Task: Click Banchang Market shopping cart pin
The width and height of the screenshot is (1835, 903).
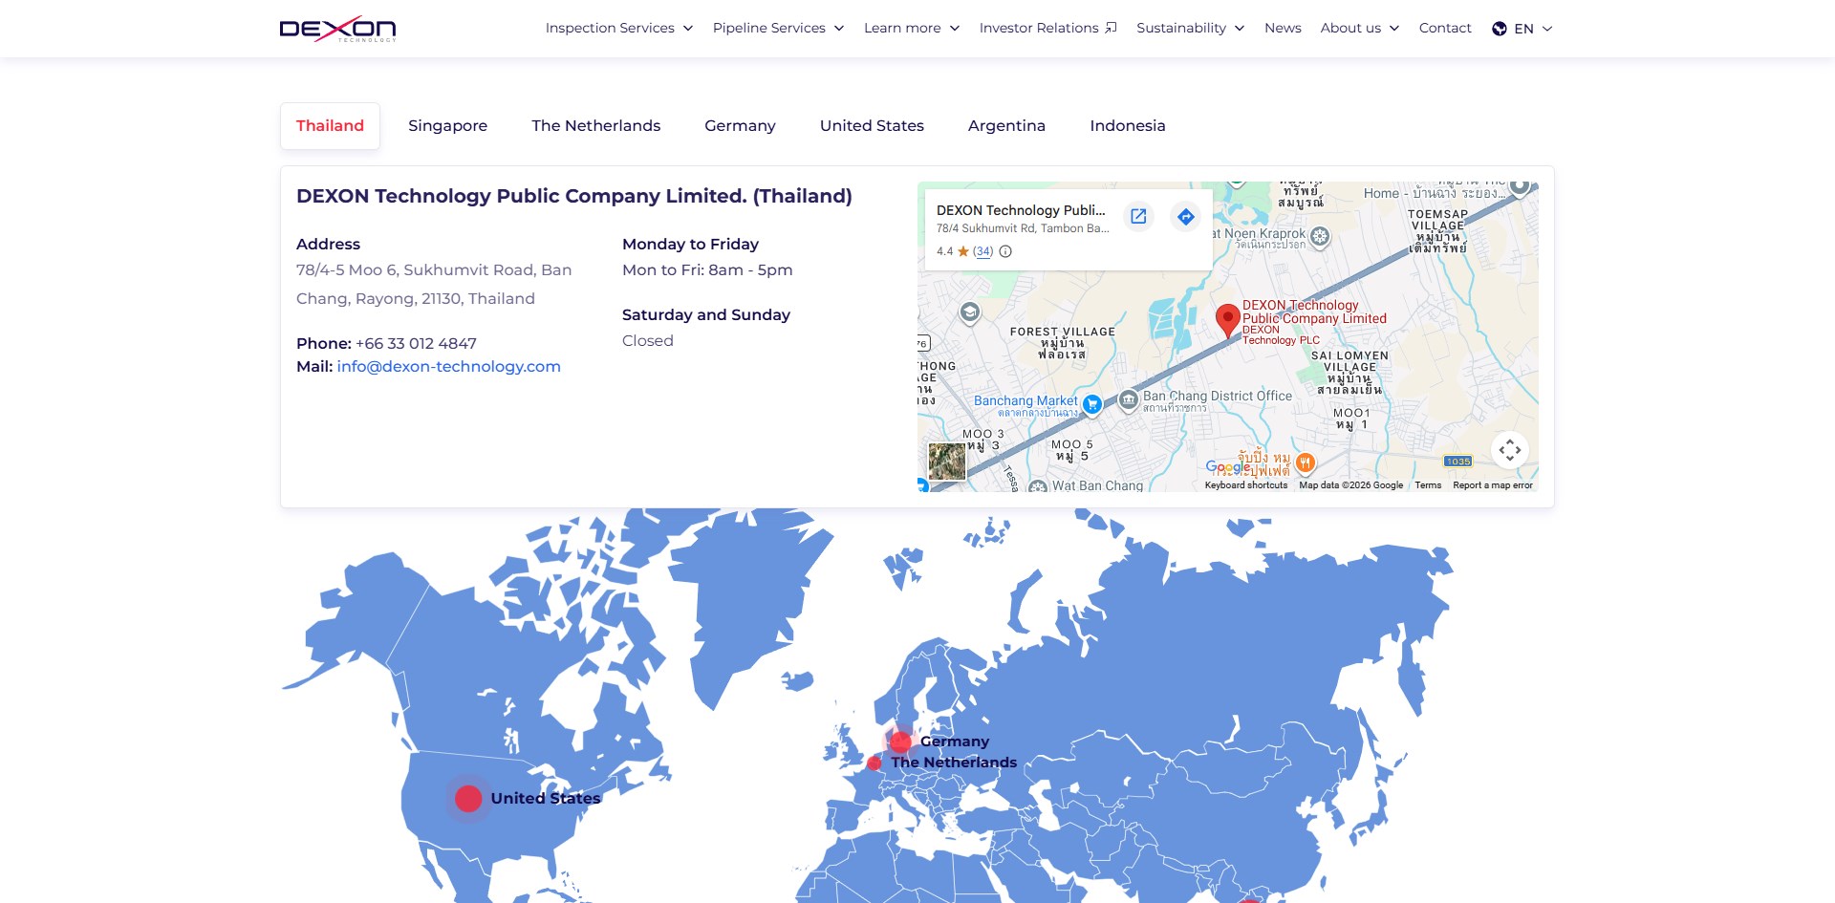Action: coord(1092,404)
